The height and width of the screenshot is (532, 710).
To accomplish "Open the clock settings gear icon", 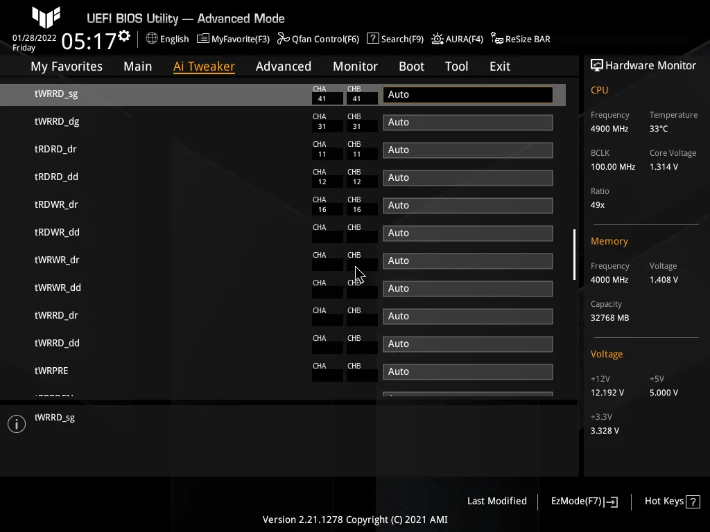I will [x=124, y=36].
